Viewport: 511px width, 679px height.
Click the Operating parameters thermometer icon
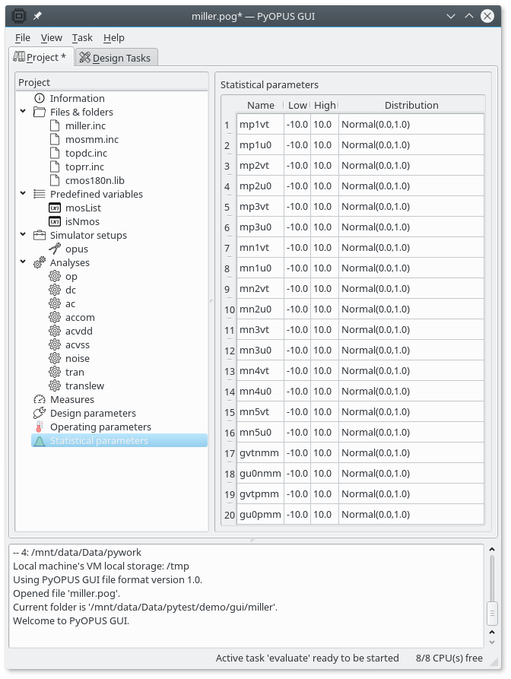coord(40,427)
